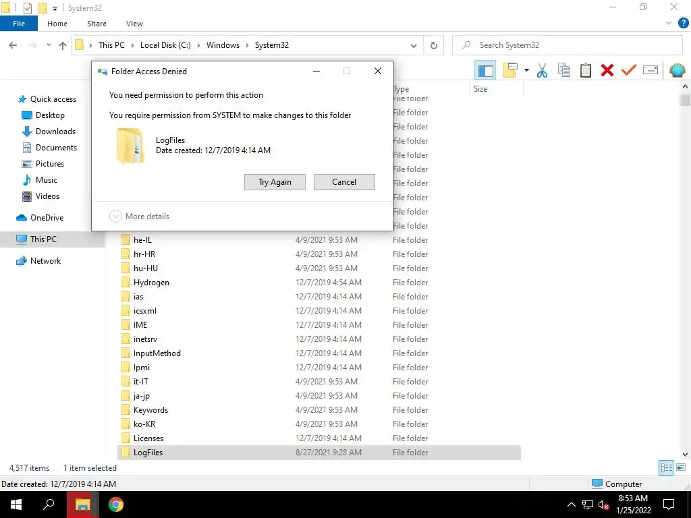This screenshot has height=518, width=691.
Task: Show hidden system tray icons
Action: pos(571,505)
